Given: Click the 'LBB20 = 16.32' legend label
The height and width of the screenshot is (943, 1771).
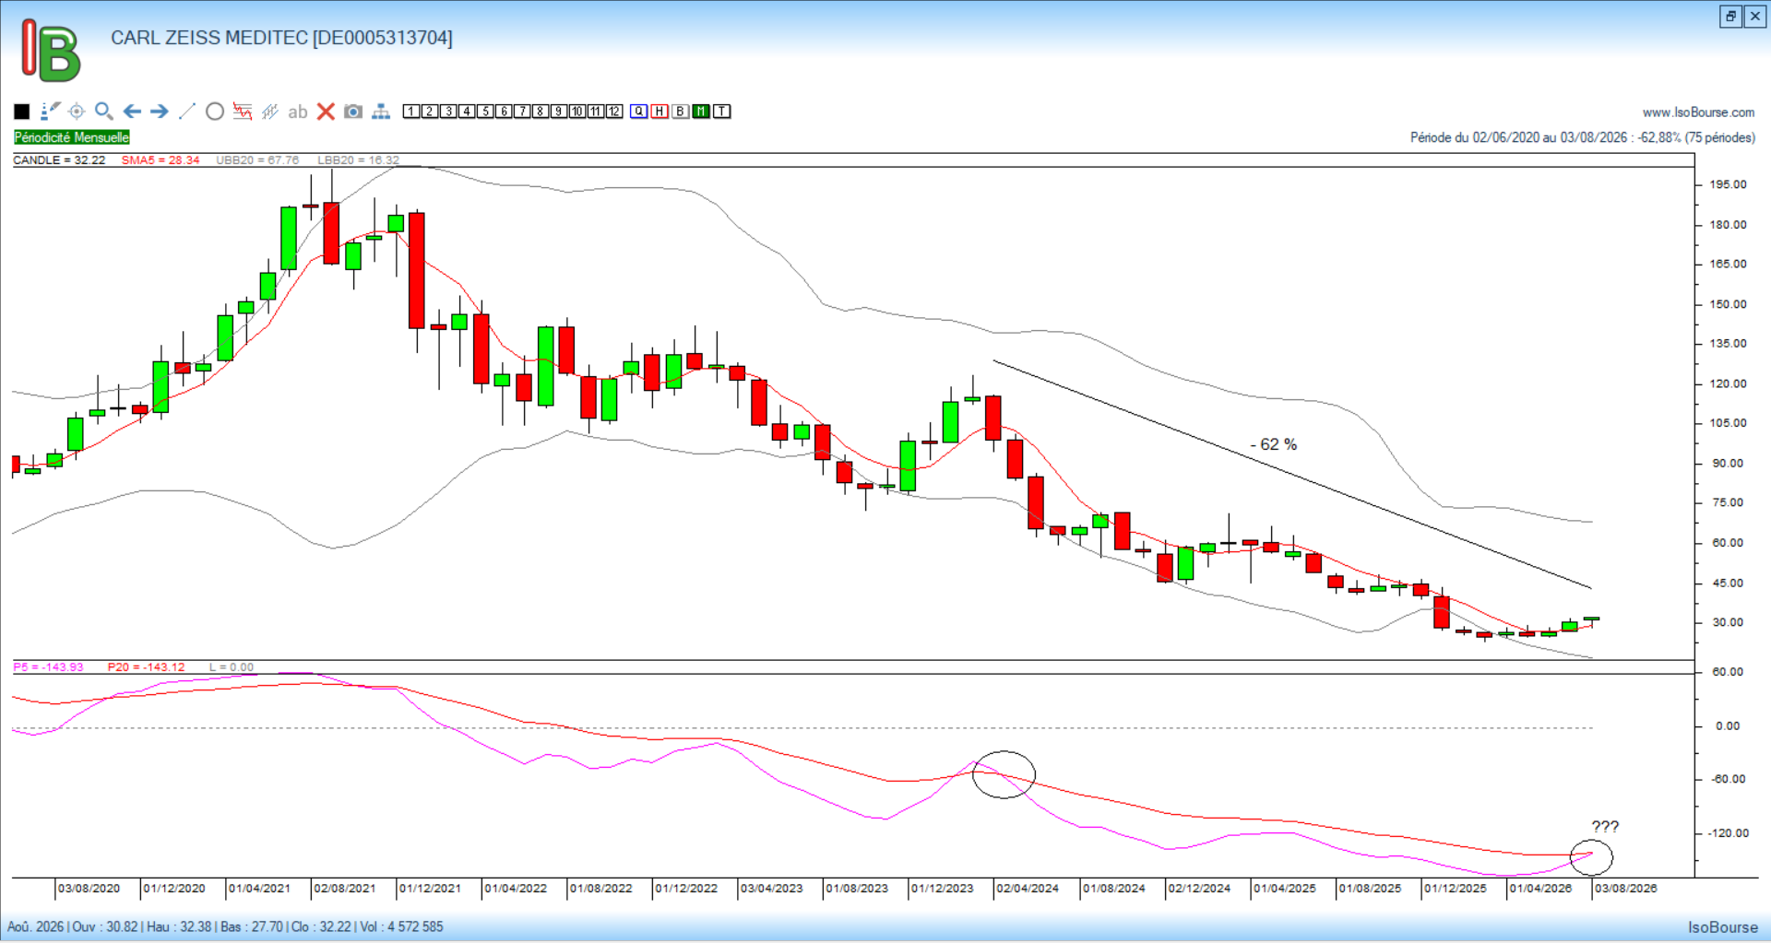Looking at the screenshot, I should 359,160.
